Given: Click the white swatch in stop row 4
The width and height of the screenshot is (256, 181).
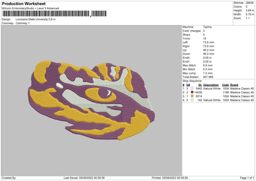Looking at the screenshot, I should 192,100.
